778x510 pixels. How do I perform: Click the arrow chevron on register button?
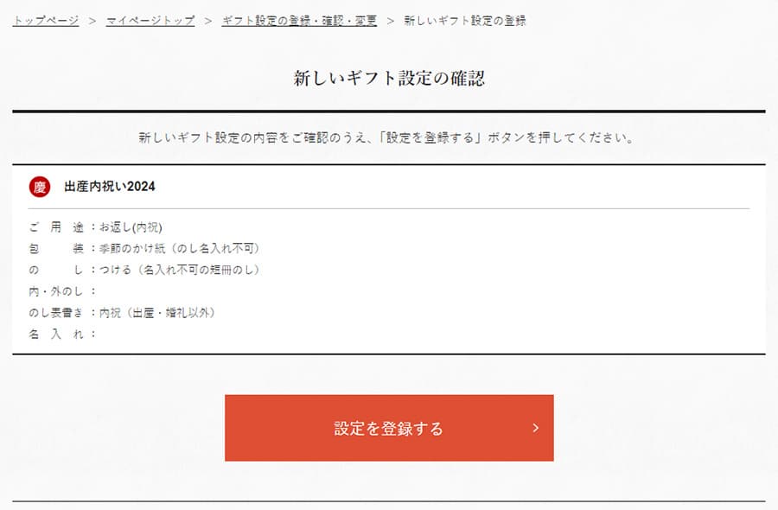click(536, 428)
